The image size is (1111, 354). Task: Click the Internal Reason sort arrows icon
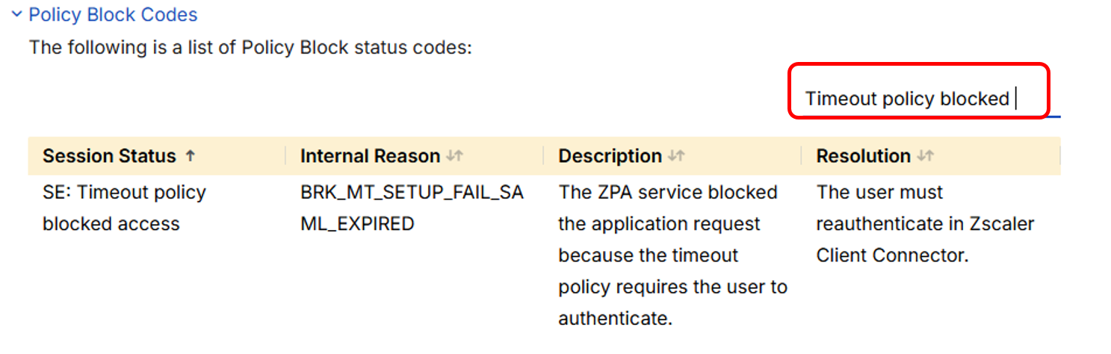pos(454,156)
